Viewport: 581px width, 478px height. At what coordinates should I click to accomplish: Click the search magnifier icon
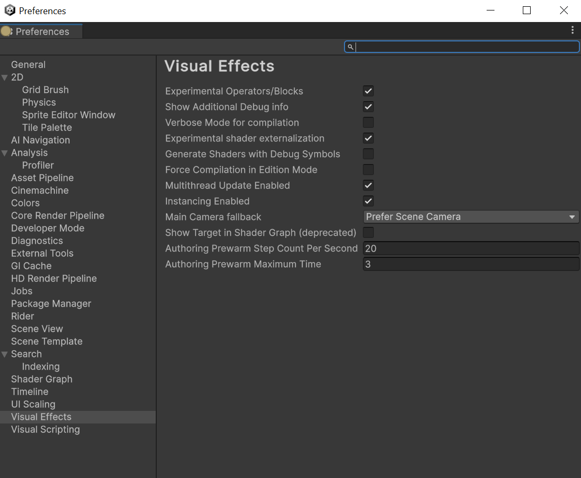[350, 47]
